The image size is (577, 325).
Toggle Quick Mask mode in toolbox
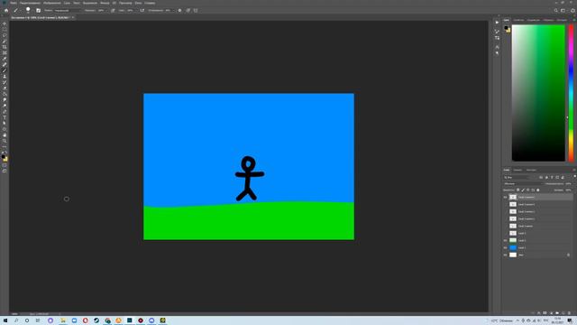point(5,165)
